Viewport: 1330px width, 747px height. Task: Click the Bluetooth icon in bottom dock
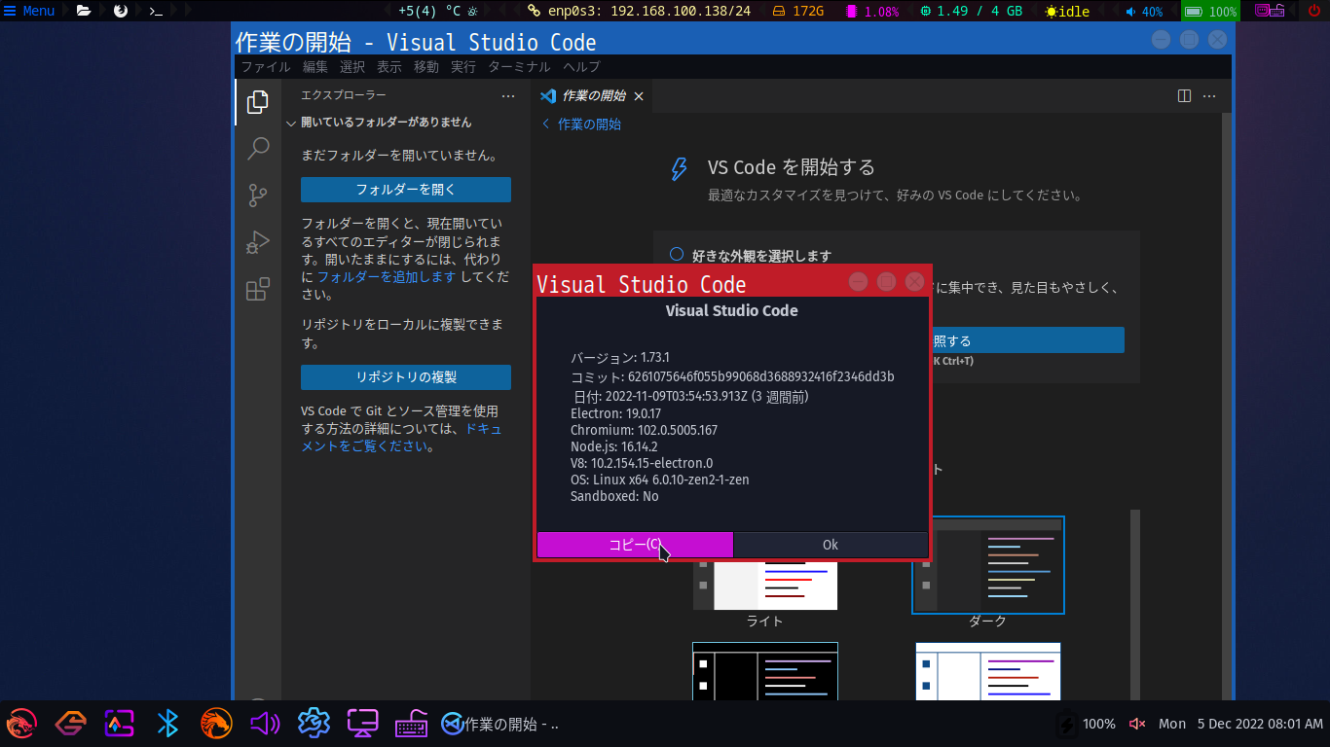click(167, 724)
